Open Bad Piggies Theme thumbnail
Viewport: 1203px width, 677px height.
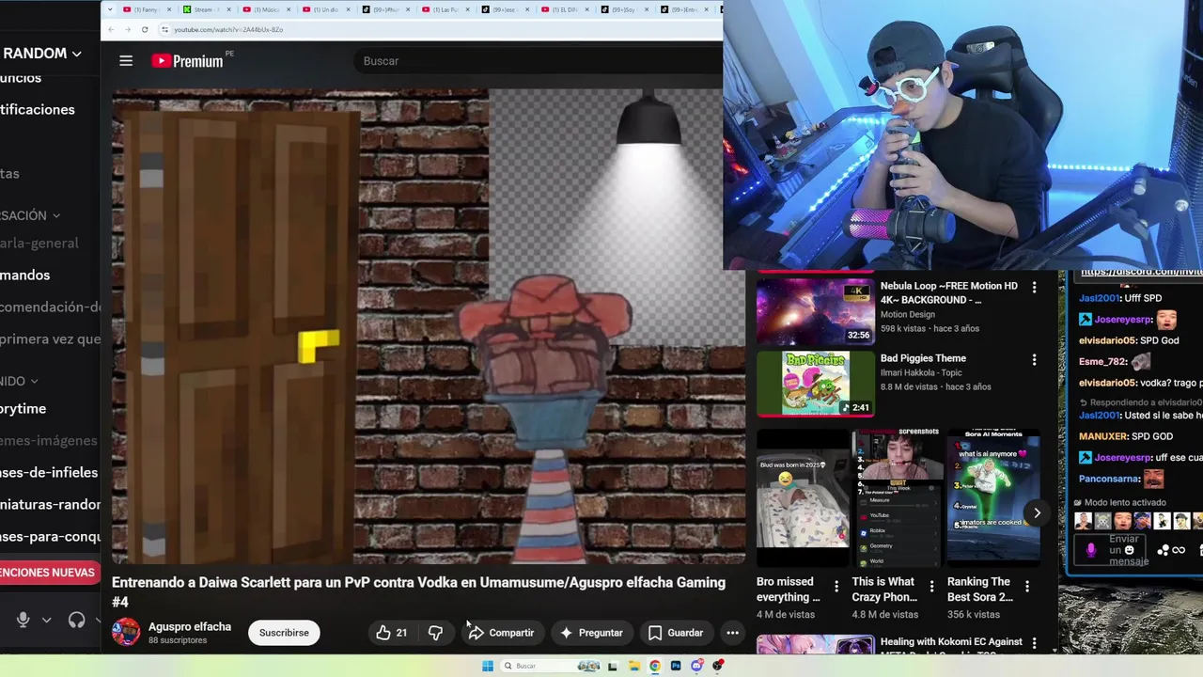pyautogui.click(x=815, y=384)
